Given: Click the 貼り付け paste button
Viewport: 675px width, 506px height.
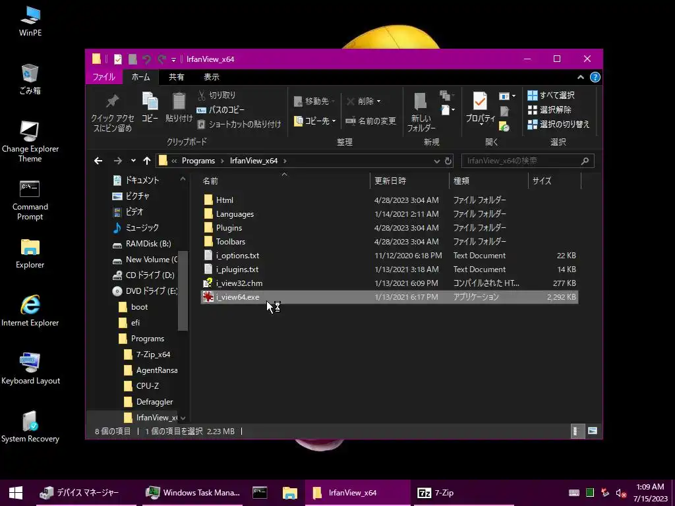Looking at the screenshot, I should (x=179, y=107).
